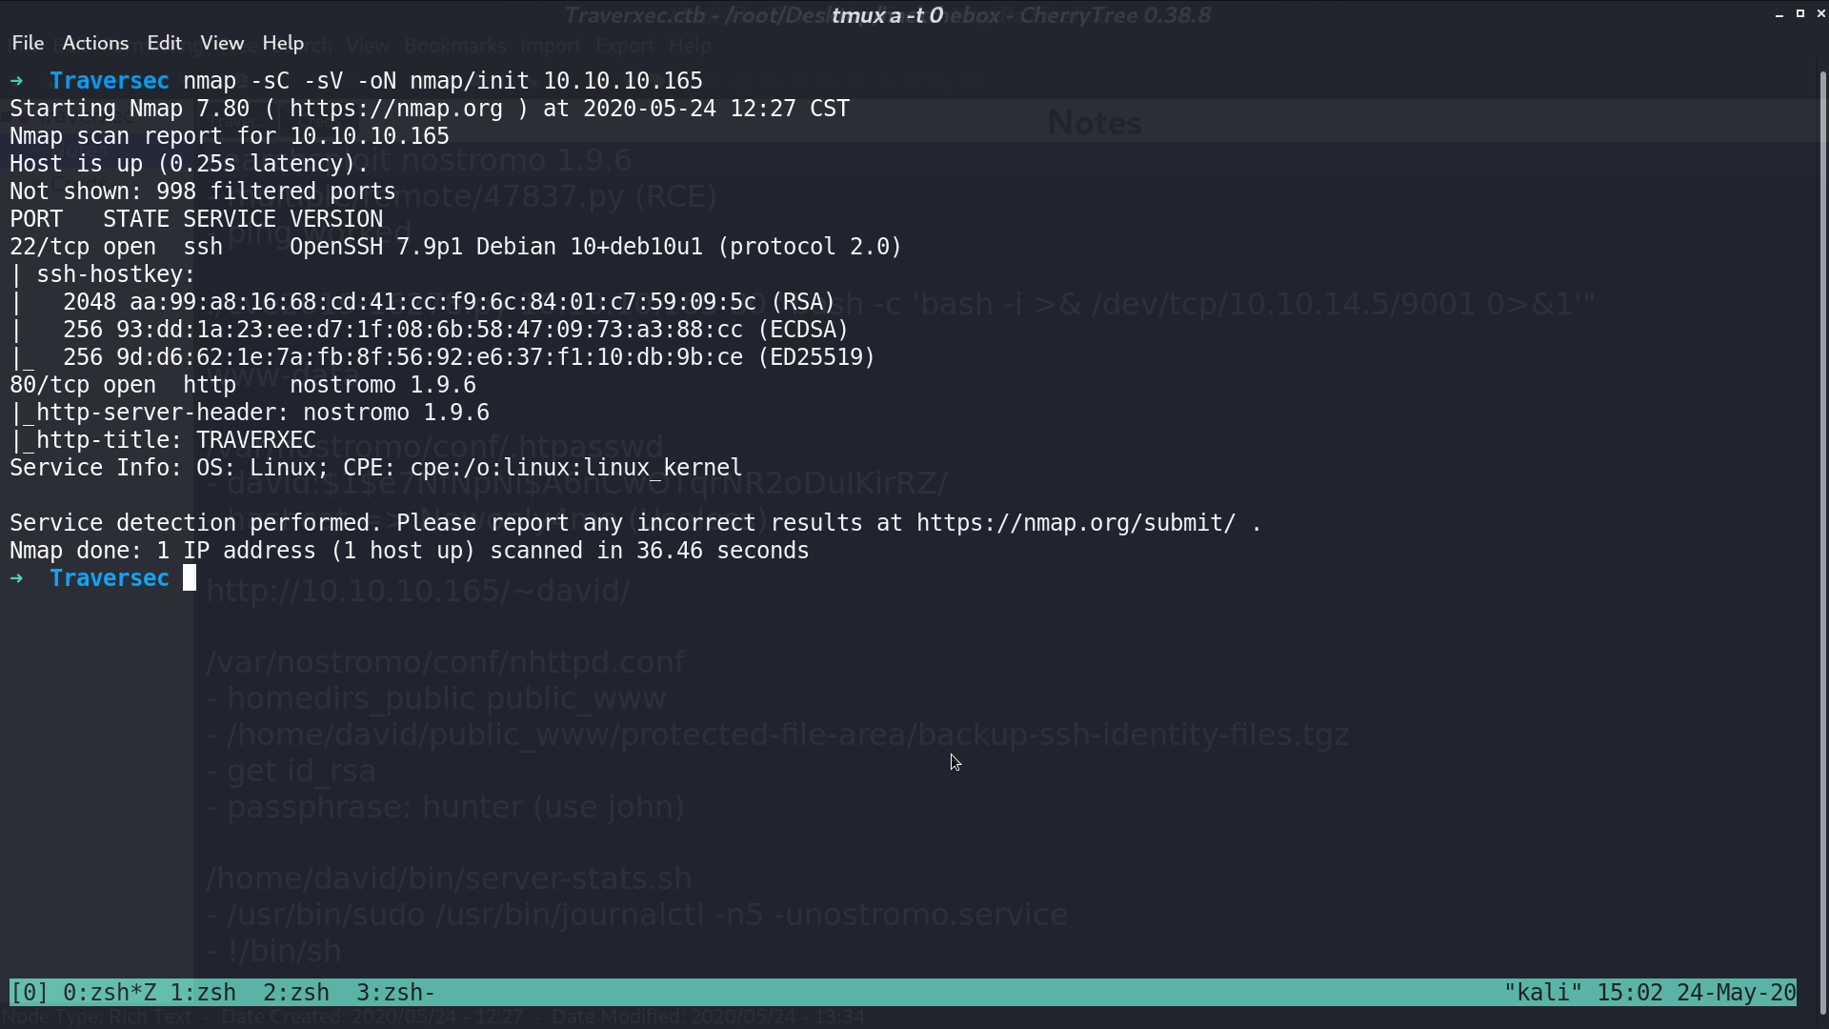
Task: Click the https://nmap.org URL in the scan header
Action: (x=396, y=109)
